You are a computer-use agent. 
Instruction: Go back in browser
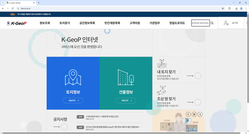tap(3, 8)
